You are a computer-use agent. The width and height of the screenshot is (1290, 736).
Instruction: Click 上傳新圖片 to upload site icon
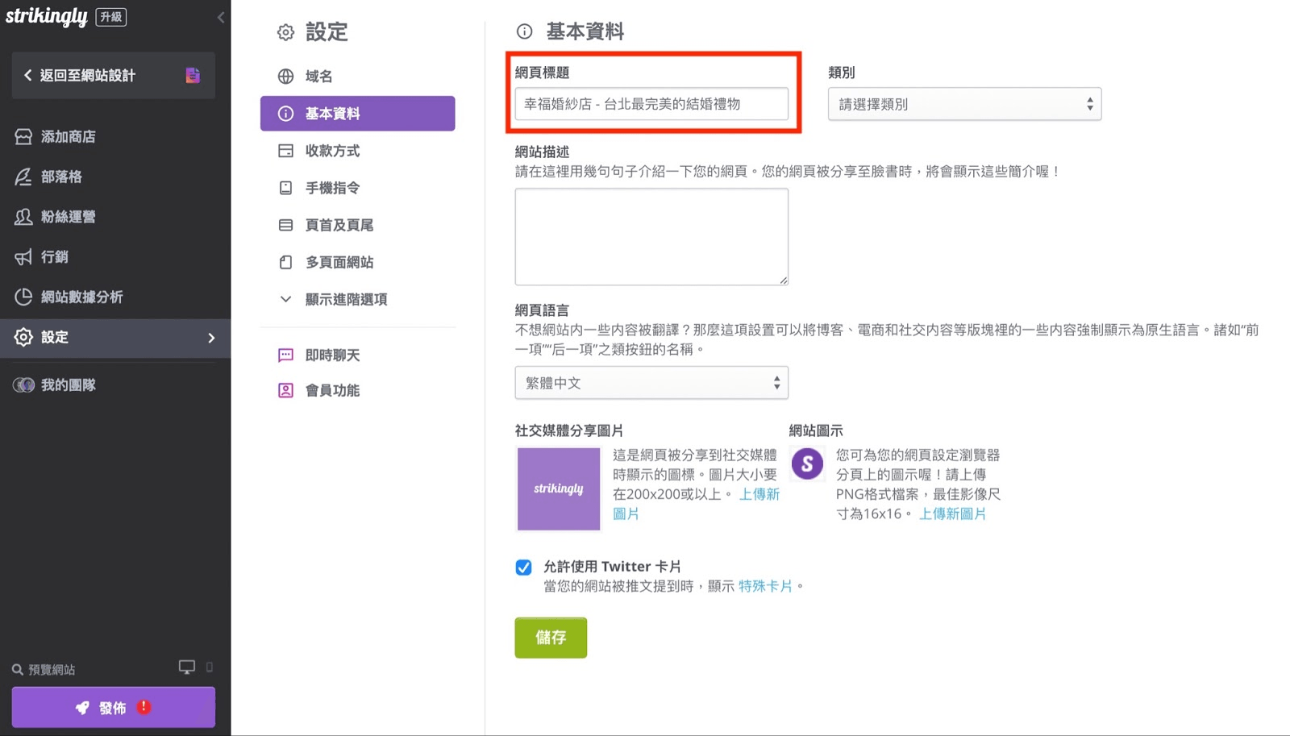pos(952,514)
